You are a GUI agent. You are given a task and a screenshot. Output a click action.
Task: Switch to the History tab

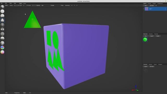[149, 3]
